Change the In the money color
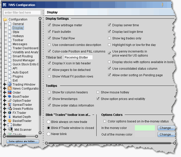Screen dimensions: 181x157 [166, 128]
